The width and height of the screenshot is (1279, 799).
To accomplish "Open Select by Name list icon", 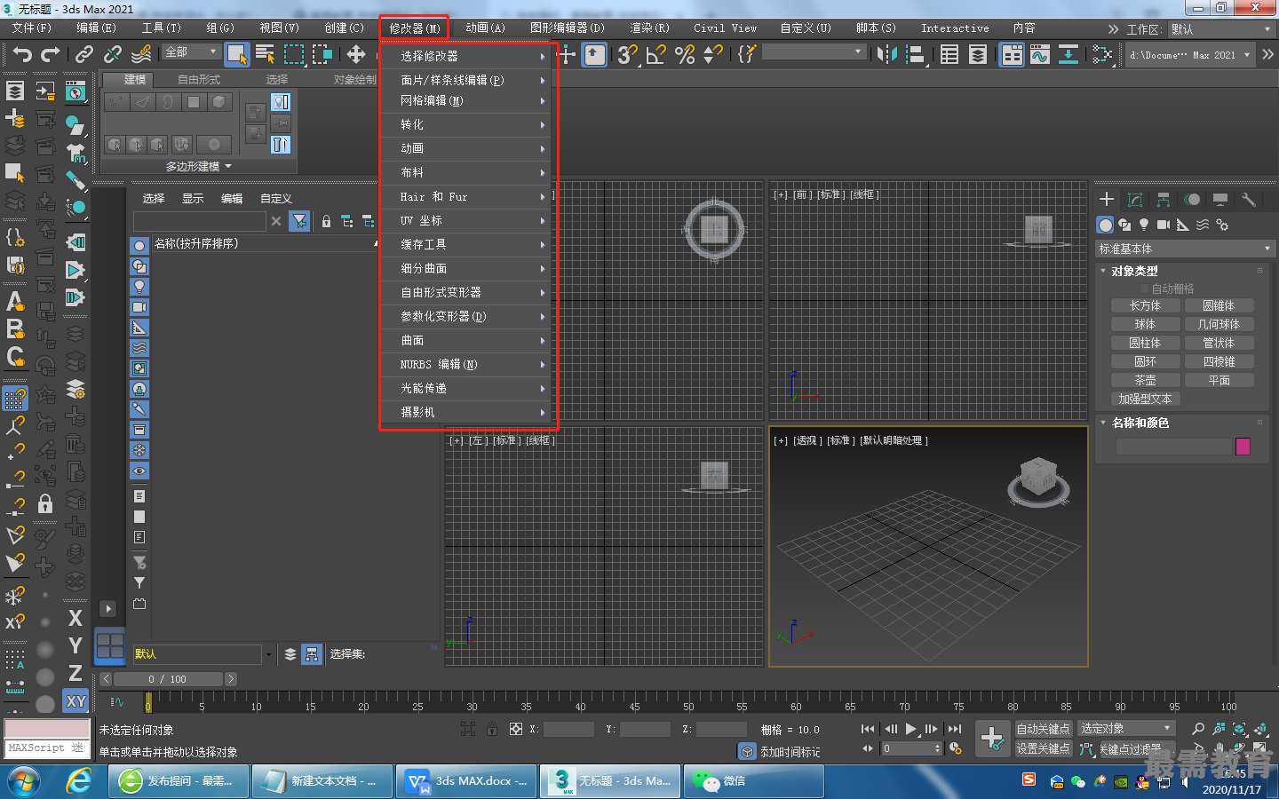I will click(x=265, y=55).
